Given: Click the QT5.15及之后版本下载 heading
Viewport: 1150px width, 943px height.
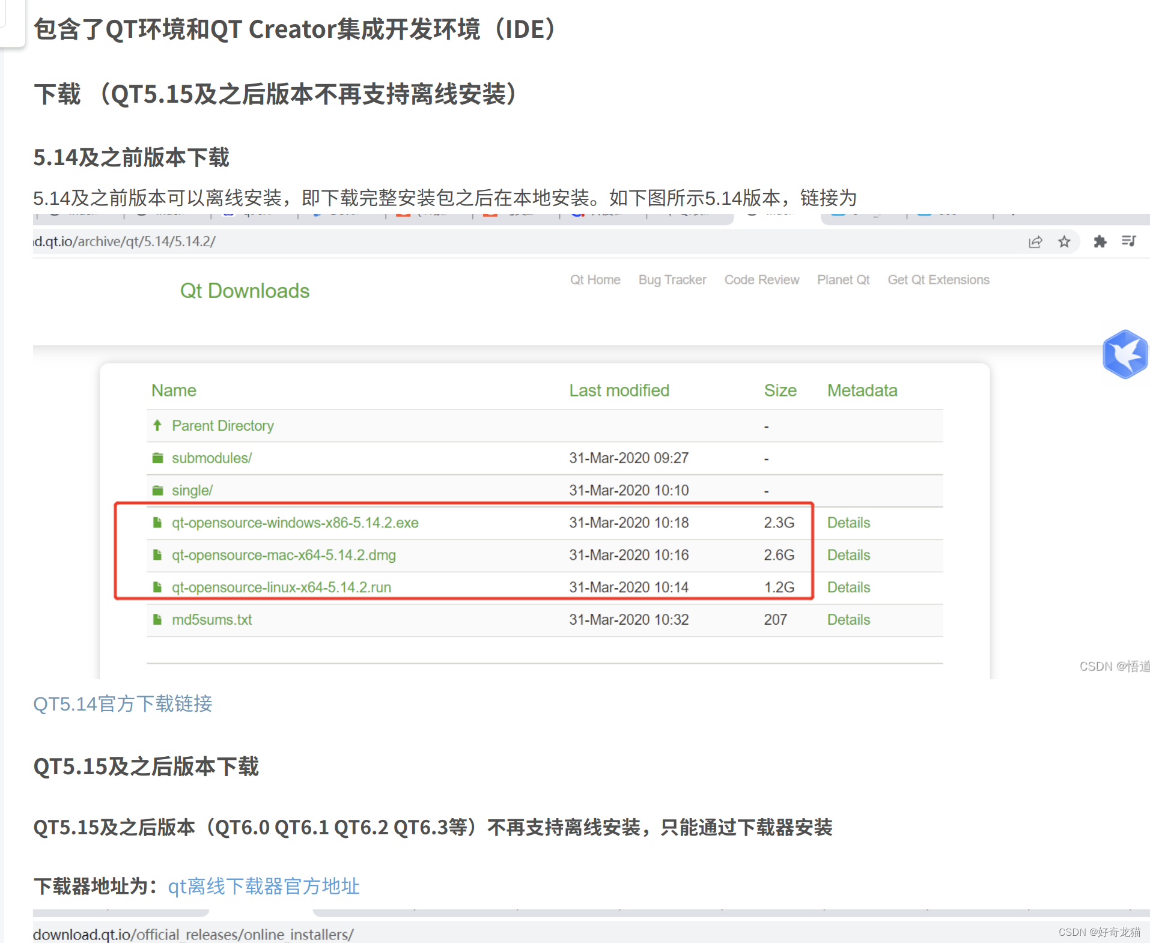Looking at the screenshot, I should (146, 766).
